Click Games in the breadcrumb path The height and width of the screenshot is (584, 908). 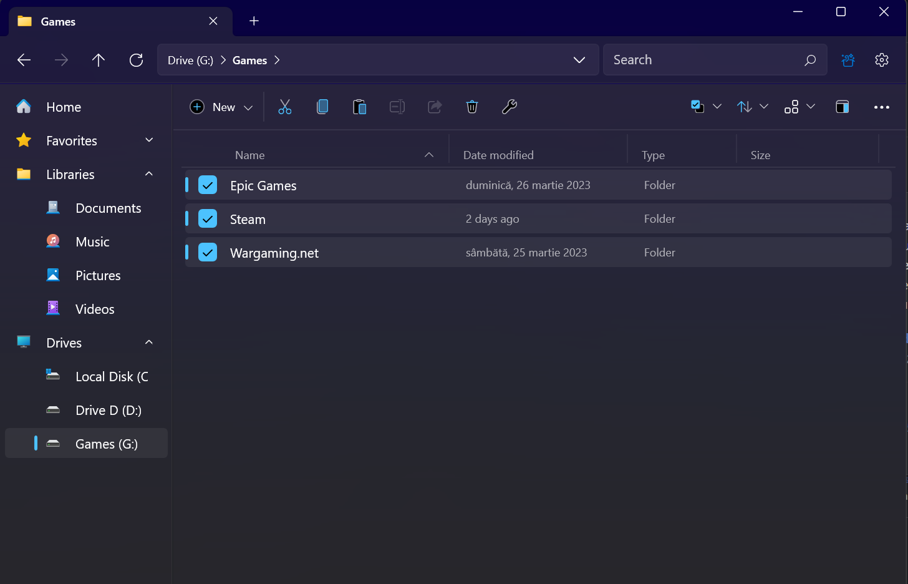pos(249,60)
